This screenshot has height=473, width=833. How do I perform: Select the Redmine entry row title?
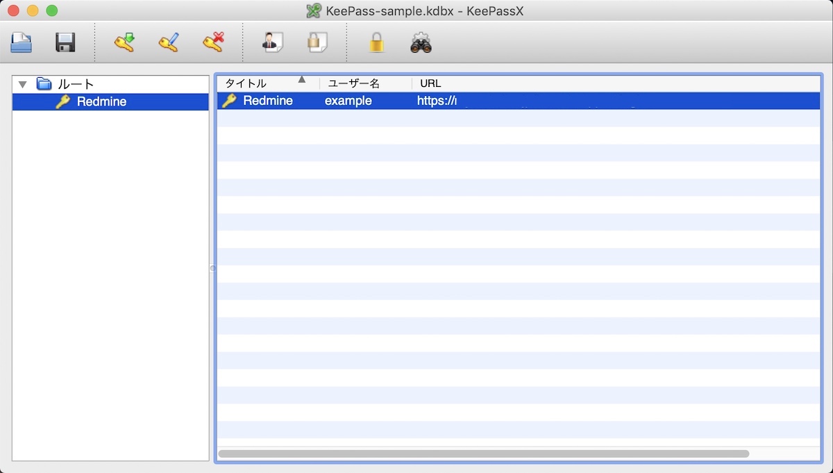point(267,101)
